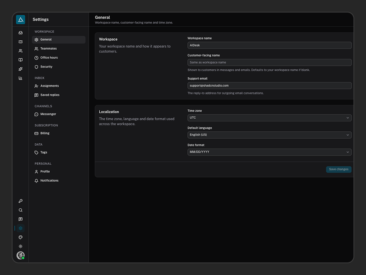The height and width of the screenshot is (275, 366).
Task: Click the WORKSPACE section label
Action: click(x=44, y=32)
